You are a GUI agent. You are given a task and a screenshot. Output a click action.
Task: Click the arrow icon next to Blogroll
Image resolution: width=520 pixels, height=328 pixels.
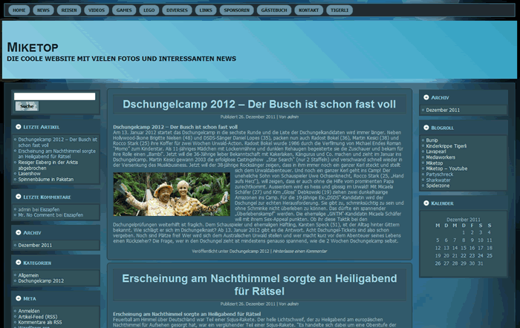(426, 128)
